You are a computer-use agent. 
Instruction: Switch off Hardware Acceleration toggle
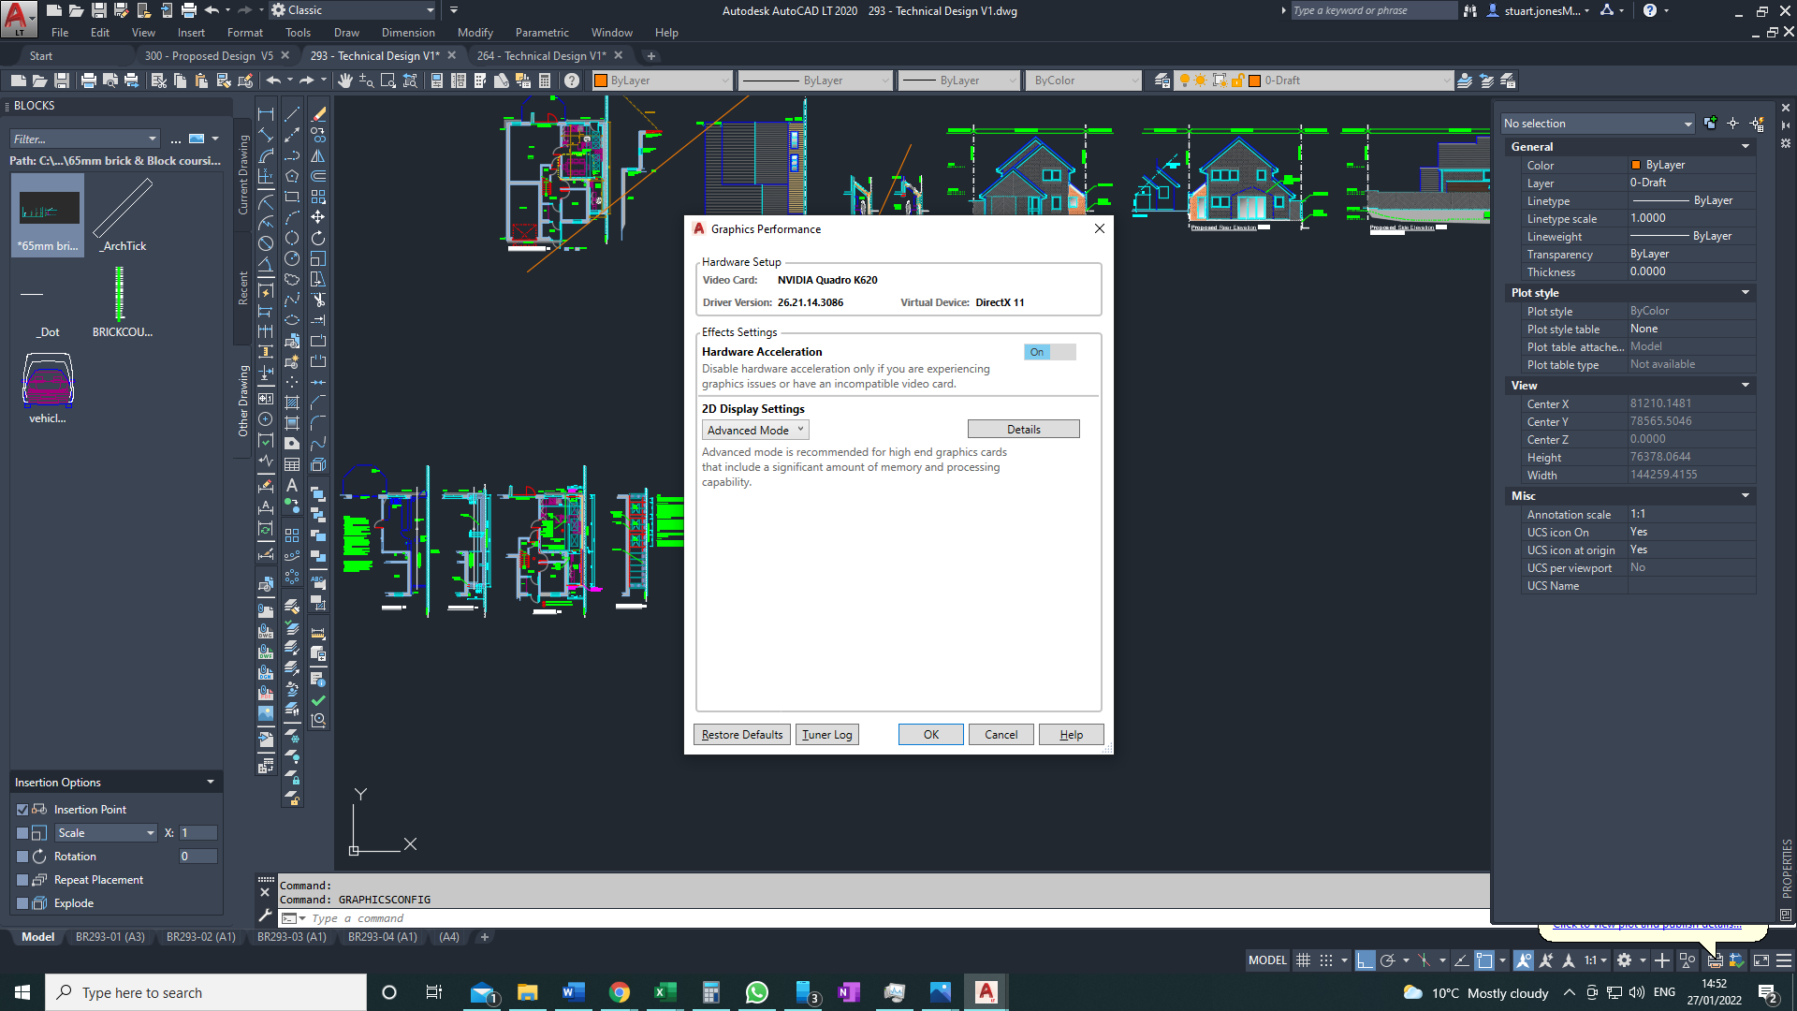1050,352
